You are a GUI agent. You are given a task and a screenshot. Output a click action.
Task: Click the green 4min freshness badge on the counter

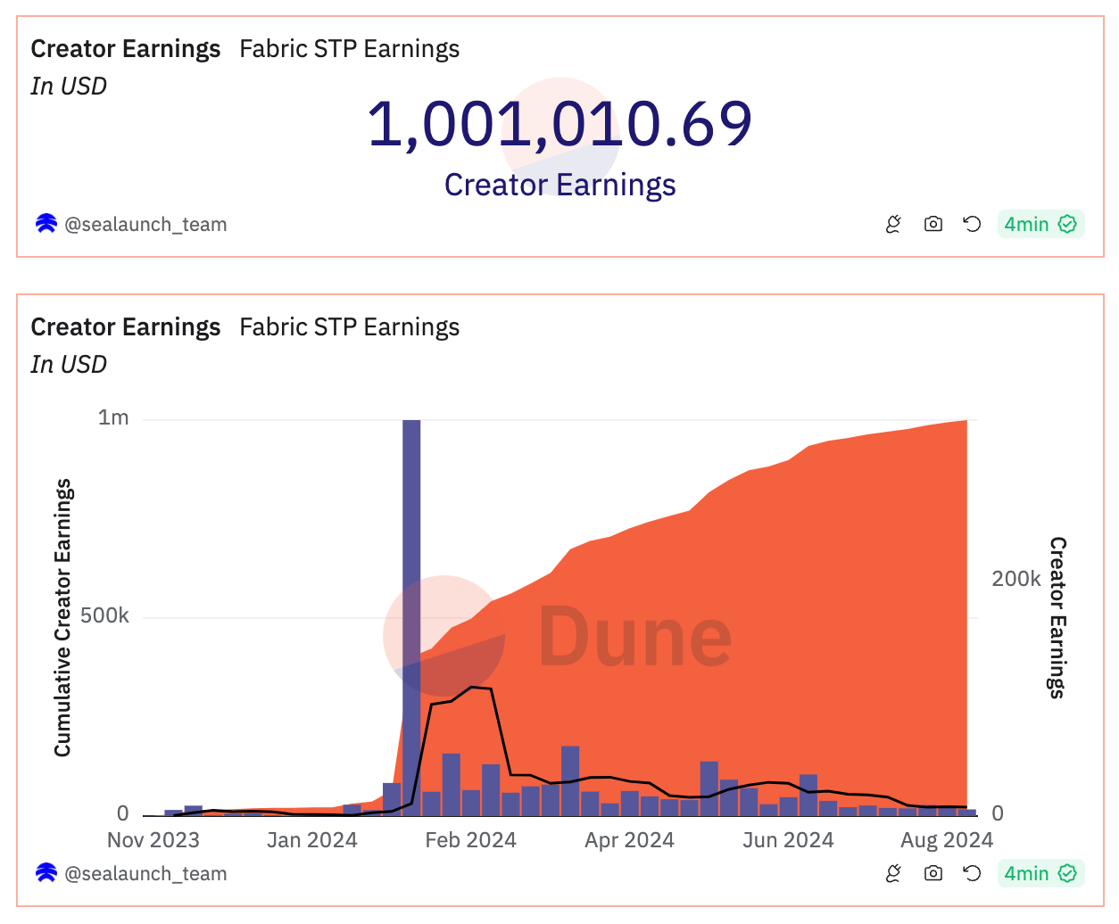pyautogui.click(x=1040, y=224)
